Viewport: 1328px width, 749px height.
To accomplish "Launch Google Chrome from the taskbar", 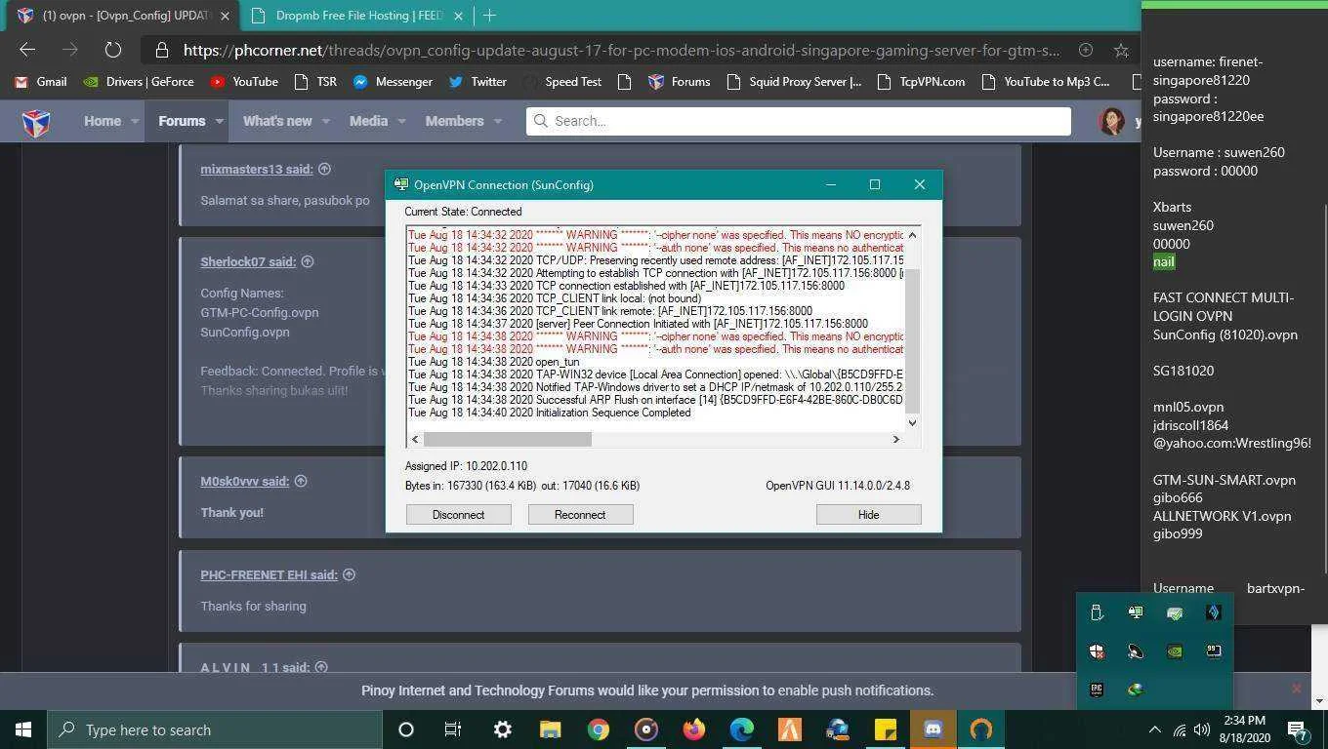I will pos(598,729).
